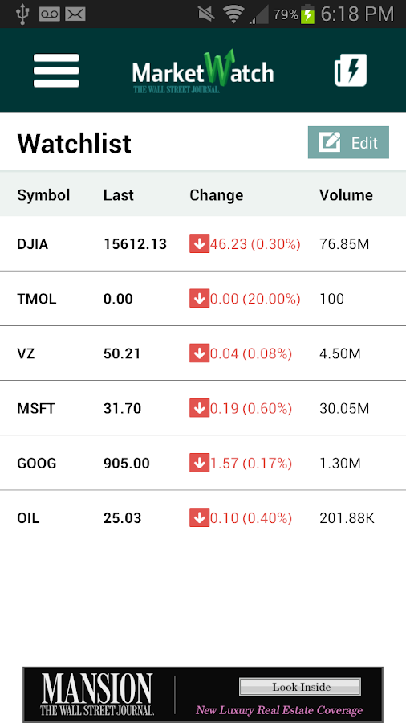This screenshot has width=406, height=723.
Task: Tap the red down arrow for MSFT
Action: pyautogui.click(x=199, y=409)
